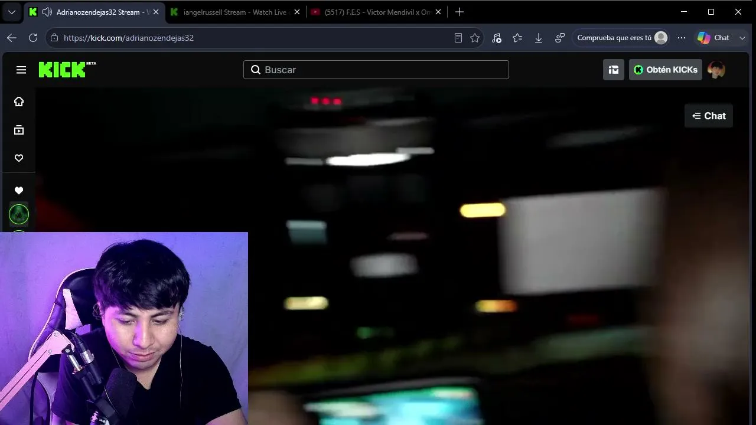The image size is (756, 425).
Task: Maximize the browser window
Action: [x=711, y=12]
